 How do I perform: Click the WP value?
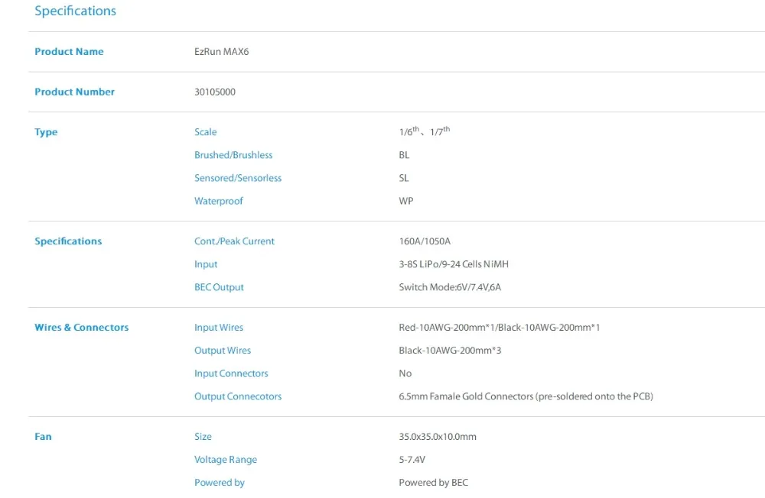(x=406, y=201)
